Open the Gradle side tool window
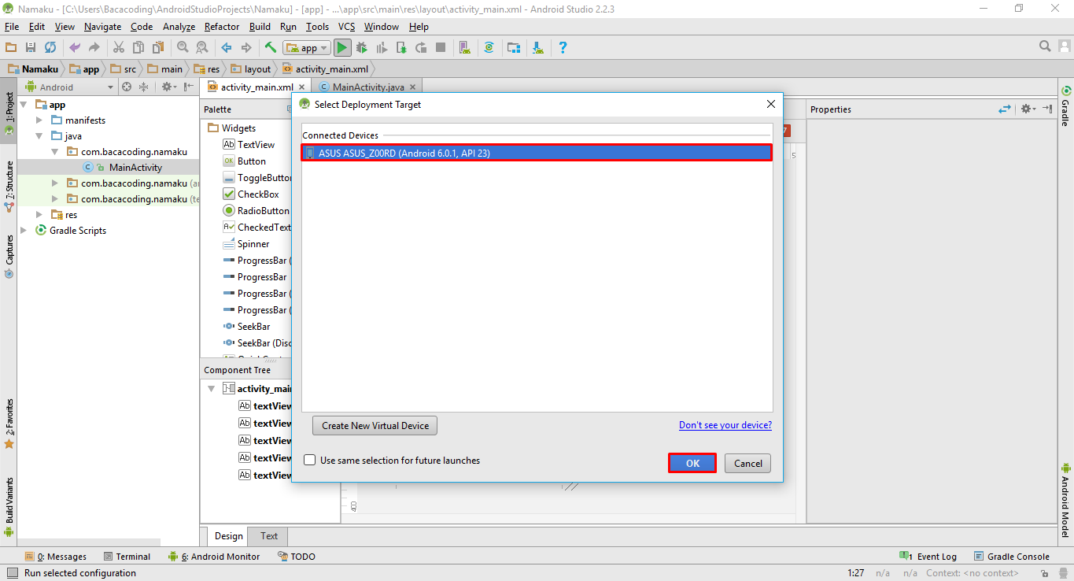 pos(1065,107)
